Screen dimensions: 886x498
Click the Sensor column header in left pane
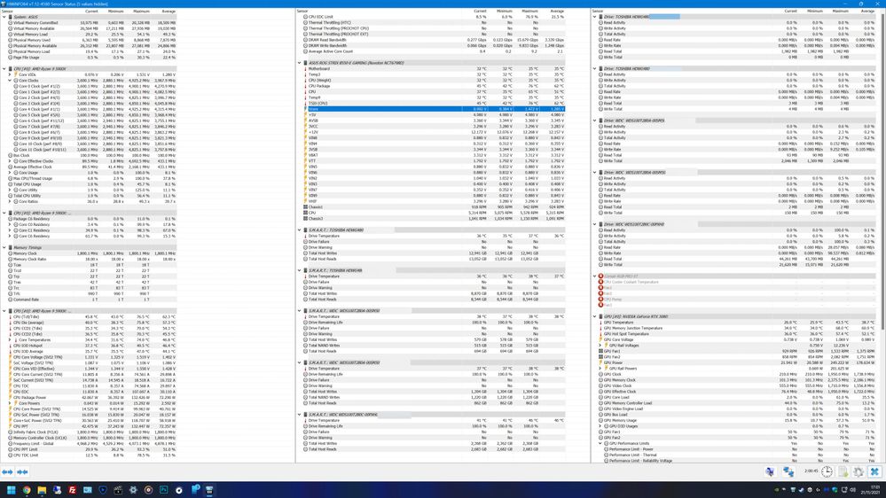pyautogui.click(x=7, y=12)
